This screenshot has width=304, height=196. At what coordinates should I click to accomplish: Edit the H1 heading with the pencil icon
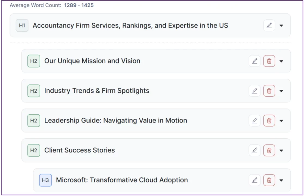pyautogui.click(x=269, y=25)
